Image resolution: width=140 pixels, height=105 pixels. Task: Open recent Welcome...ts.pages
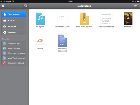(x=14, y=53)
